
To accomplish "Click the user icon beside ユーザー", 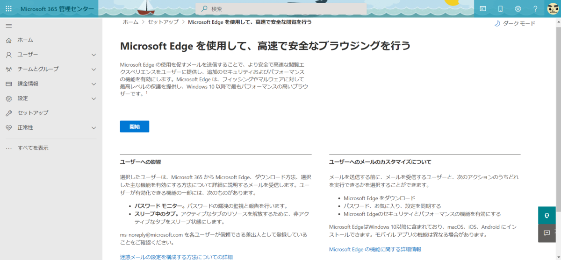I will [x=8, y=55].
